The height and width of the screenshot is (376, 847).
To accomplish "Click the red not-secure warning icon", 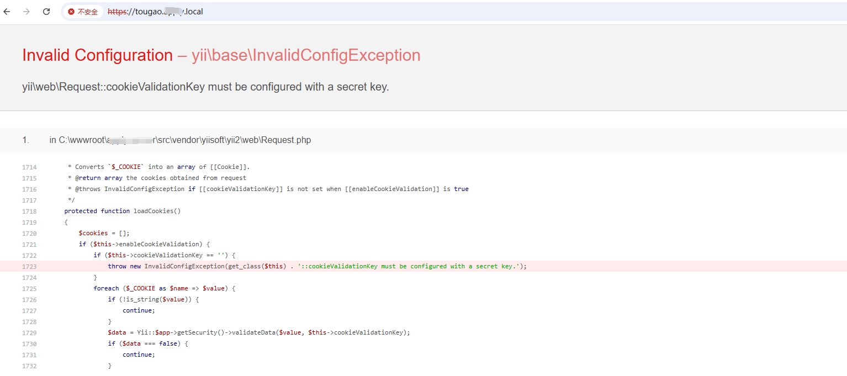I will pyautogui.click(x=71, y=12).
